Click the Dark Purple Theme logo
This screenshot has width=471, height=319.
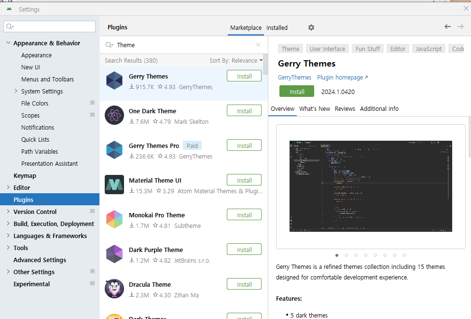point(114,254)
